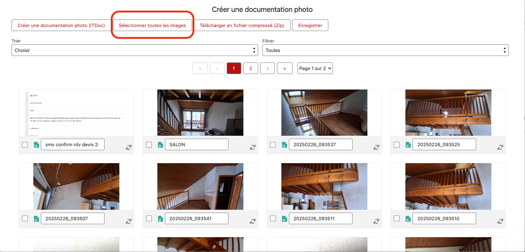Open the 20250226_093507 photo thumbnail
Screen dimensions: 525x252
76,186
